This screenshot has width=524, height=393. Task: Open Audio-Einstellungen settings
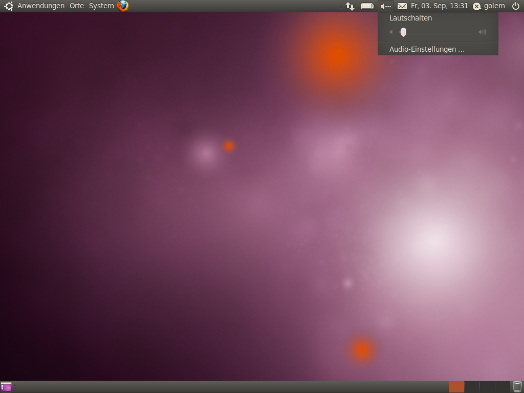pyautogui.click(x=427, y=50)
